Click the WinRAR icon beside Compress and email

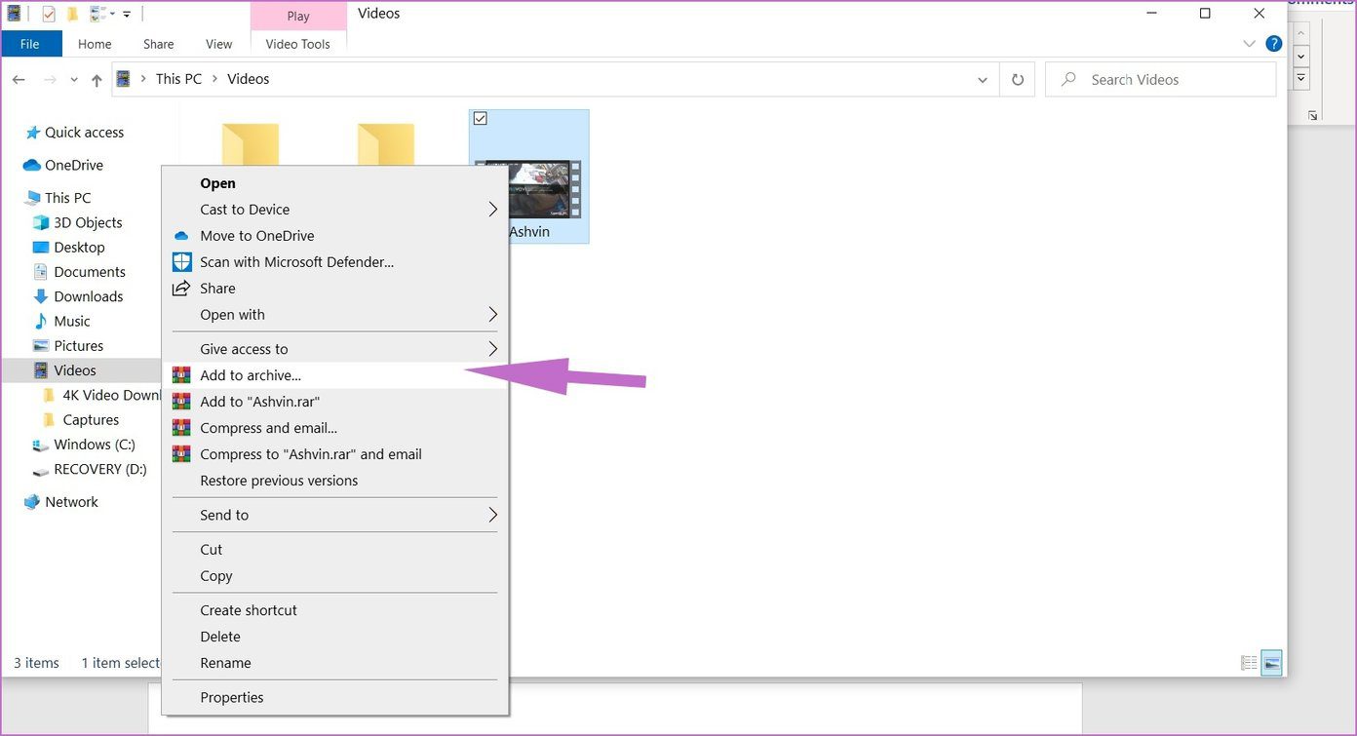181,428
